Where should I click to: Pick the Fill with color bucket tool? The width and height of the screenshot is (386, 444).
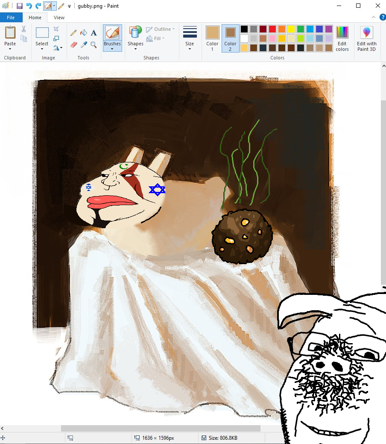[x=84, y=33]
